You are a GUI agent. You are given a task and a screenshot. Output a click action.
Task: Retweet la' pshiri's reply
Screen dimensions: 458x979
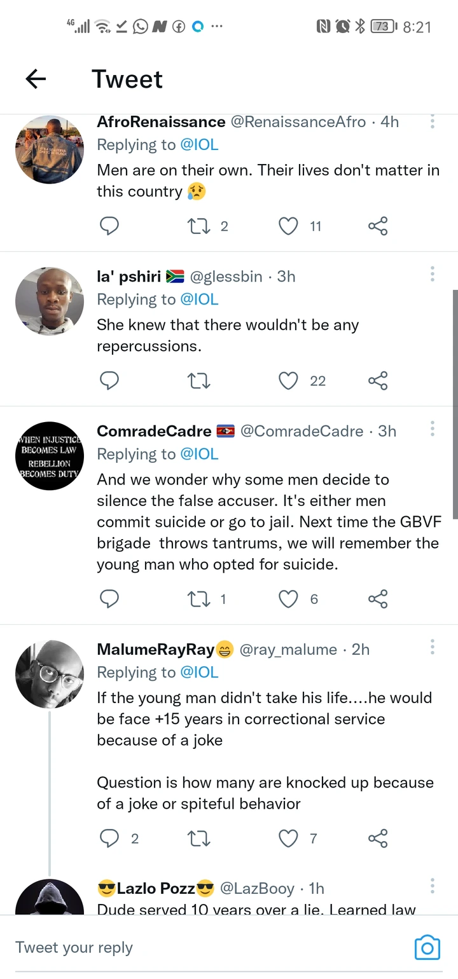click(199, 380)
